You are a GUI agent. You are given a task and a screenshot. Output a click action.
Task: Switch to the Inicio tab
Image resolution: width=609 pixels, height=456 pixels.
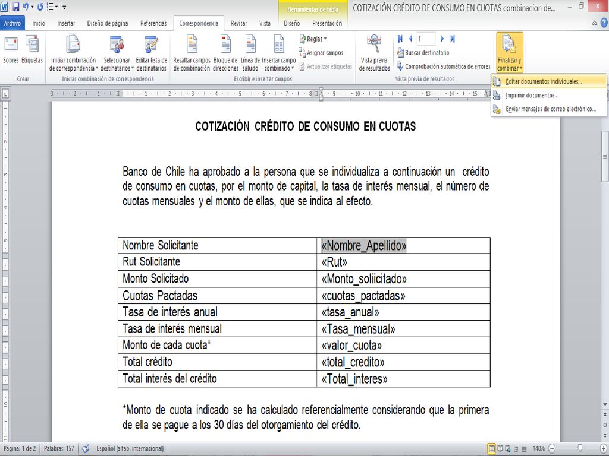[39, 23]
